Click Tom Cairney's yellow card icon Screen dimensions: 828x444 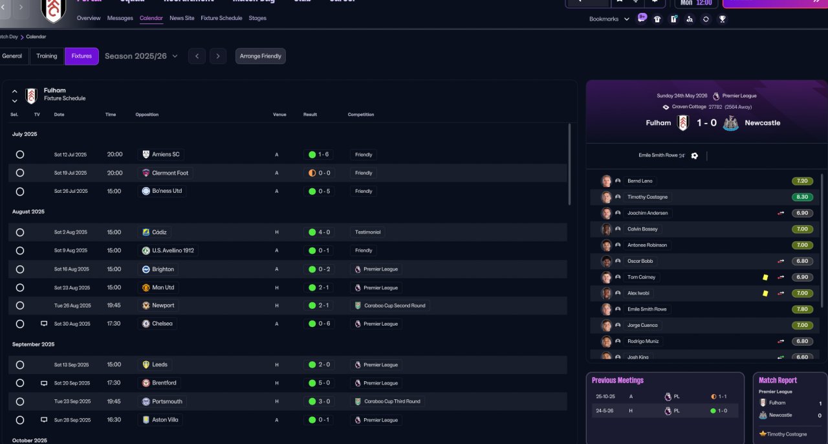[x=765, y=277]
